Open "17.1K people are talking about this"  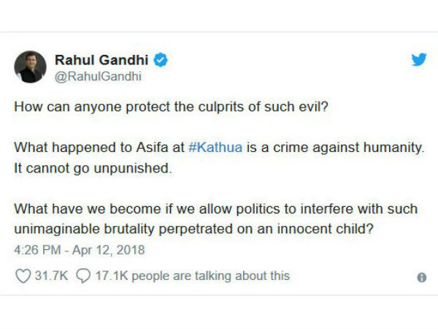point(193,276)
